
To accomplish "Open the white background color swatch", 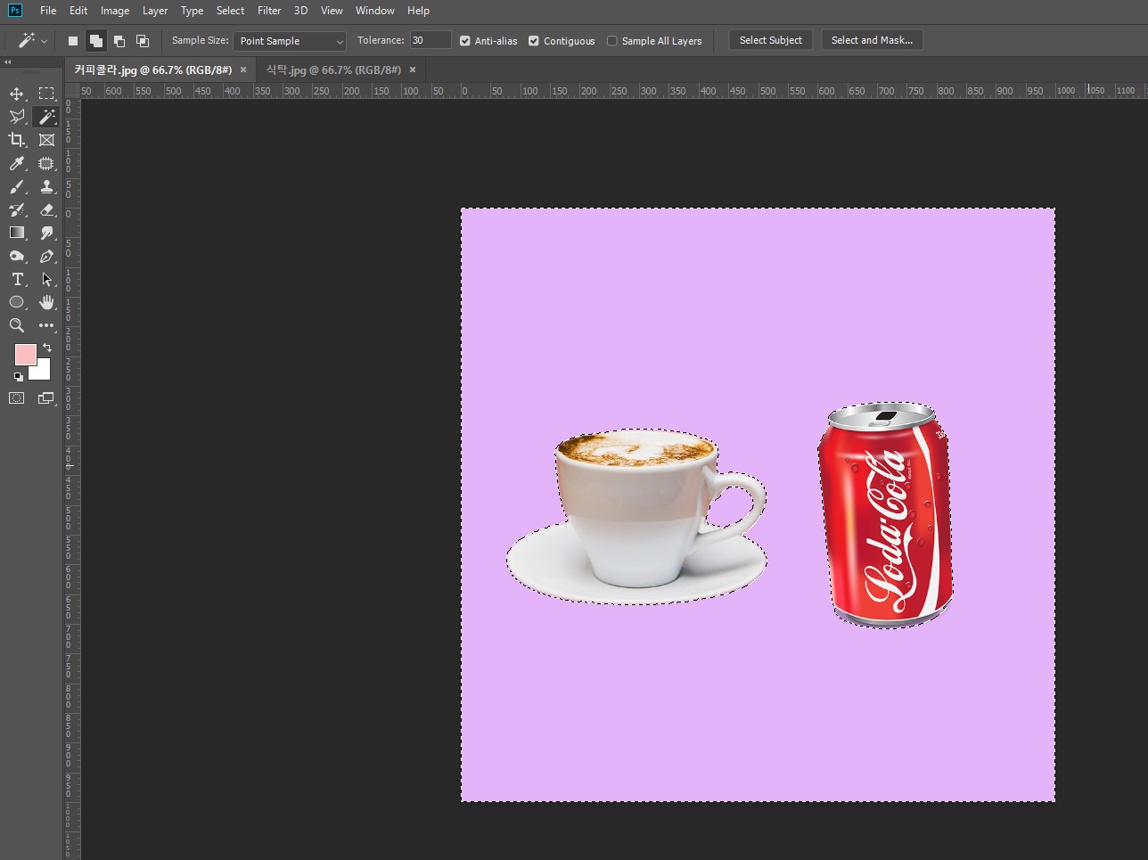I will pos(43,373).
